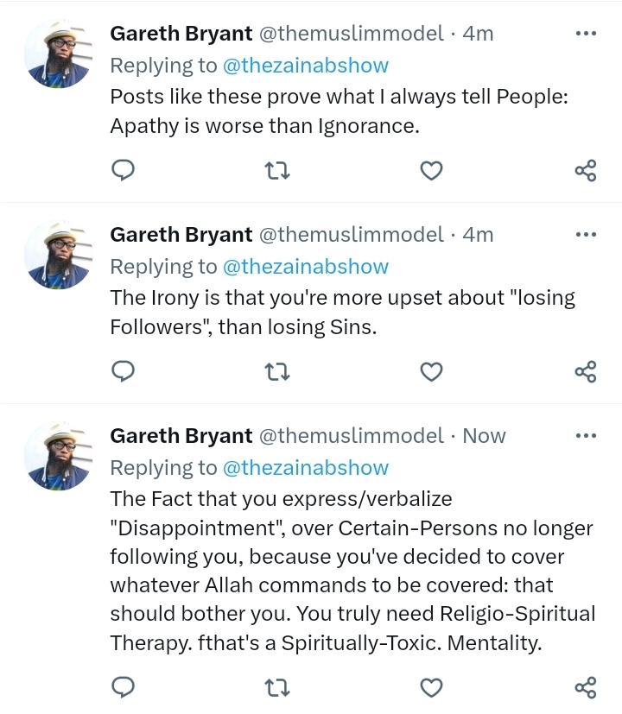Image resolution: width=622 pixels, height=714 pixels.
Task: Like the "losing Followers" tweet
Action: [431, 371]
